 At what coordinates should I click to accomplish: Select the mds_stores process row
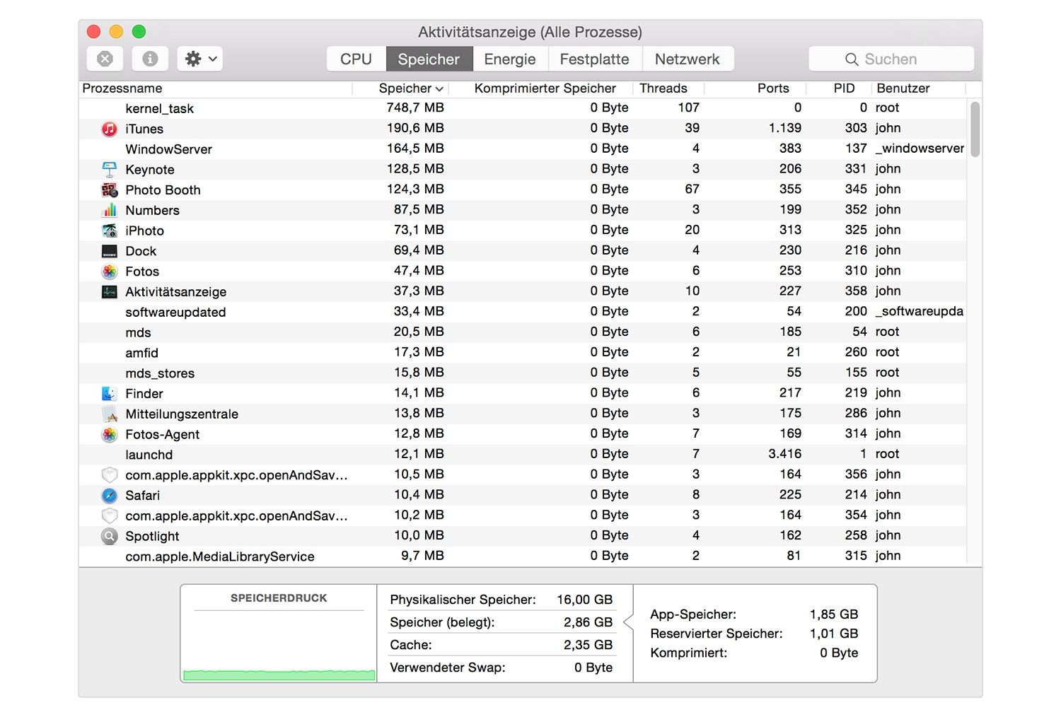[x=523, y=373]
